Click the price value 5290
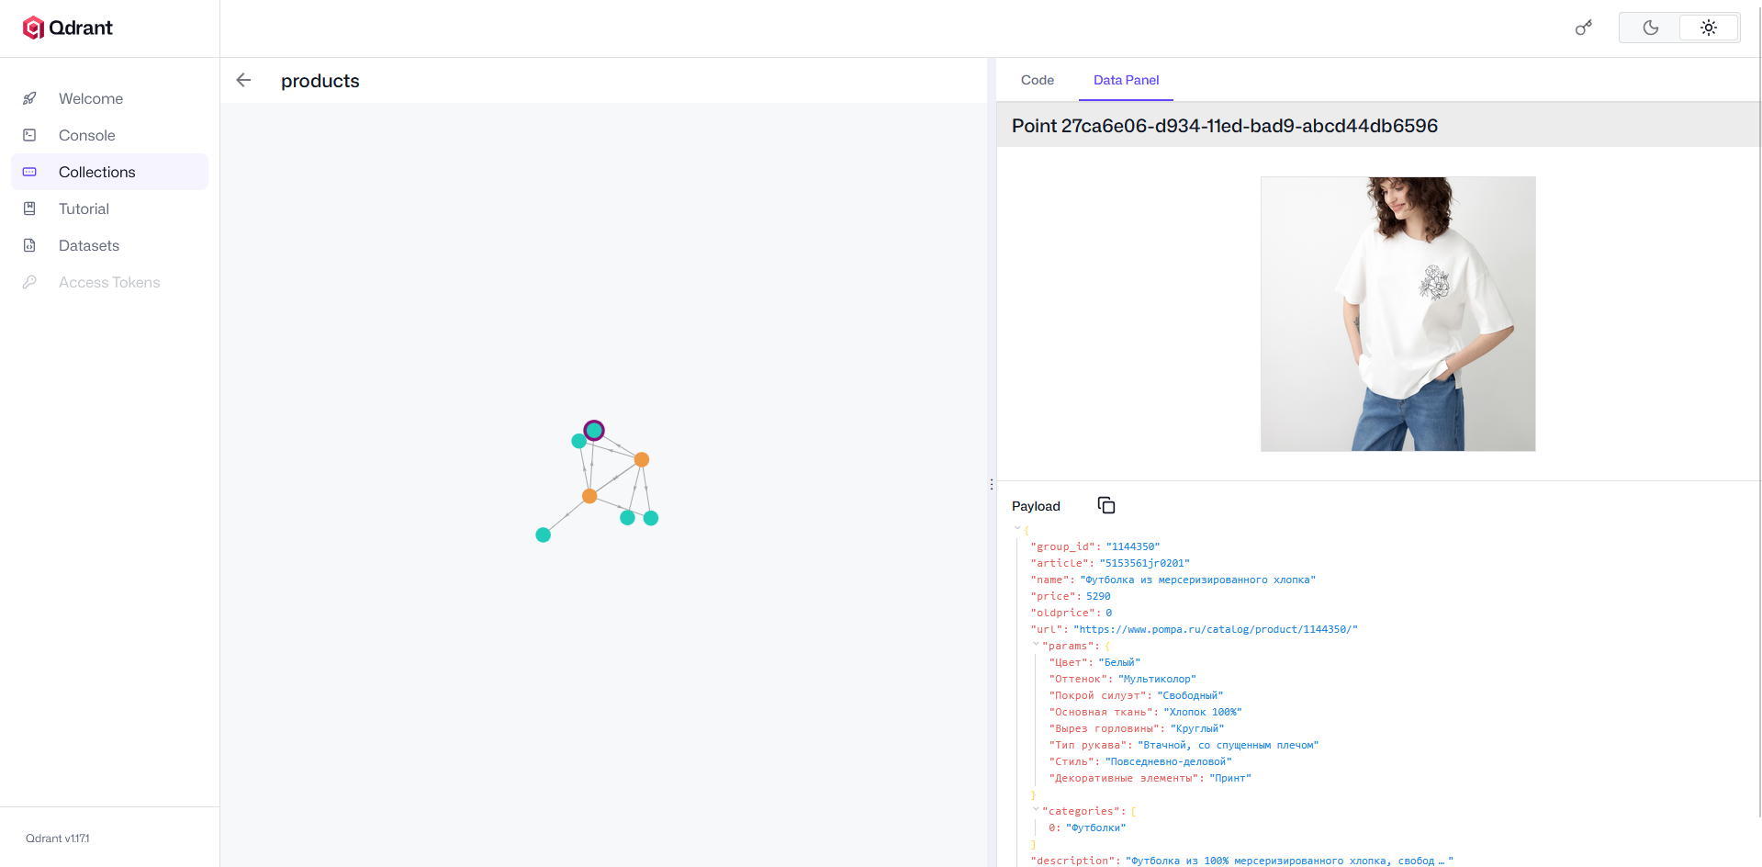1762x867 pixels. click(1098, 596)
